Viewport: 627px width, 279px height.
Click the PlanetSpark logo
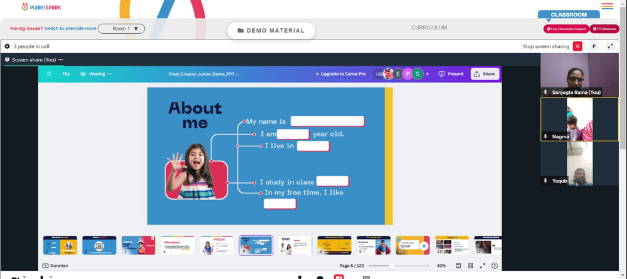pyautogui.click(x=41, y=7)
